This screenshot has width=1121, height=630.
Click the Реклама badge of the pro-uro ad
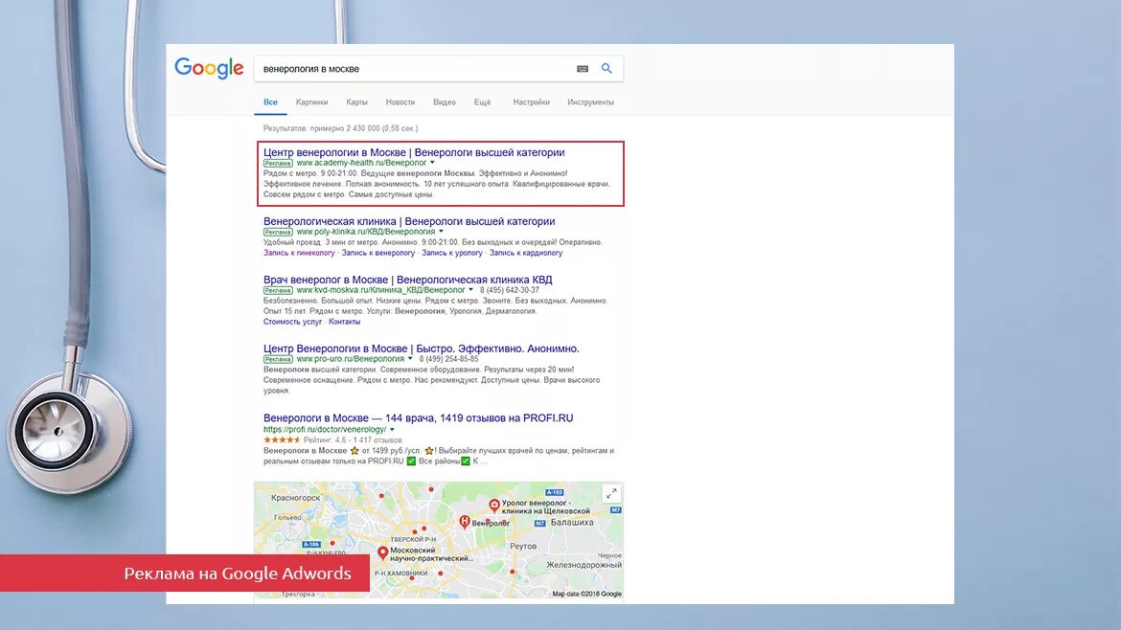(278, 359)
